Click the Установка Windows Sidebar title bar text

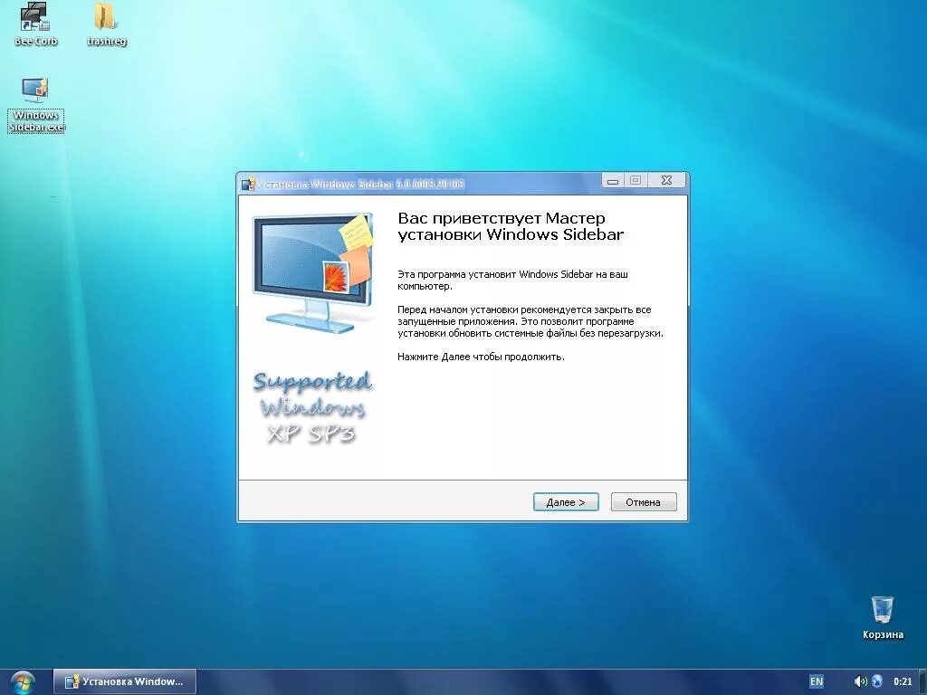362,183
